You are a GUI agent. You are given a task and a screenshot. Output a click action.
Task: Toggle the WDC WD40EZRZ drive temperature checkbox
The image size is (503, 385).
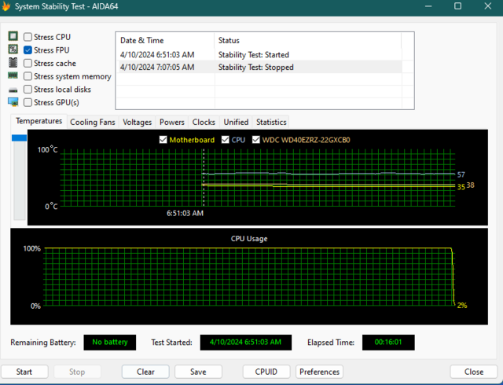coord(256,140)
